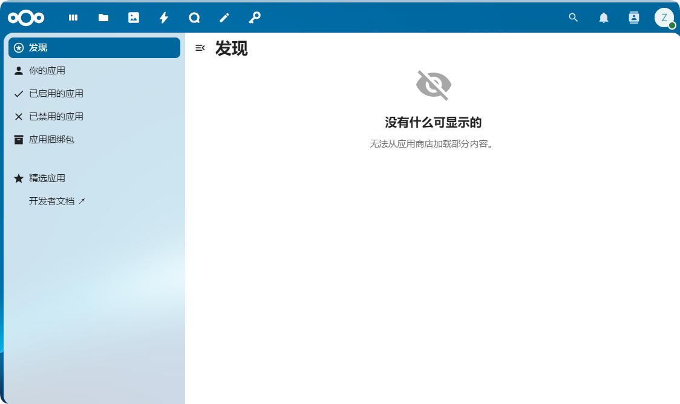
Task: Select 发现 in the sidebar
Action: click(94, 48)
